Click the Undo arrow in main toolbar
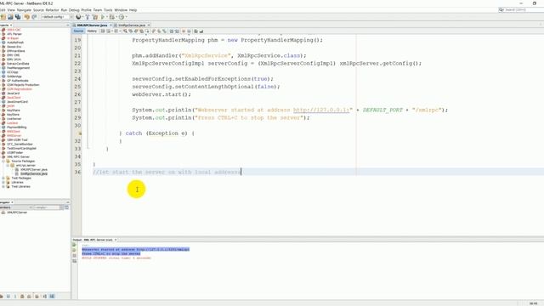Viewport: 544px width, 306px height. (26, 17)
